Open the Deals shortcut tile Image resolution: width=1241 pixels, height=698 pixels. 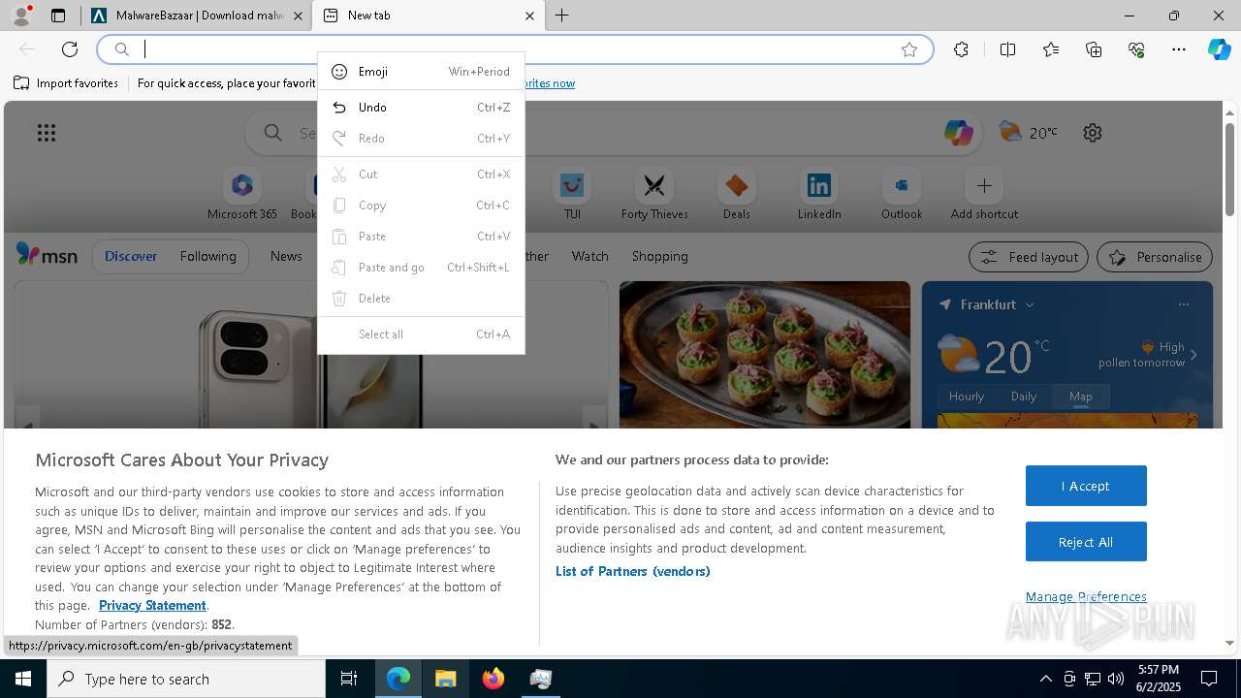click(x=737, y=195)
